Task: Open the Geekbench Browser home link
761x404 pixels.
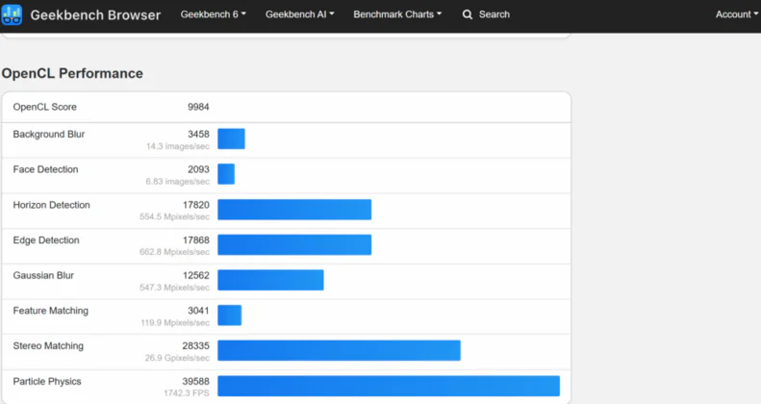Action: (95, 15)
